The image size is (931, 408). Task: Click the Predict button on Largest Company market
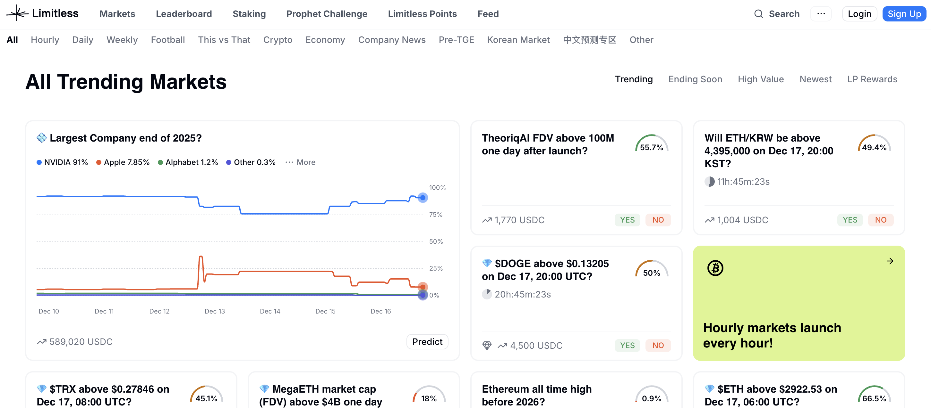click(x=427, y=341)
